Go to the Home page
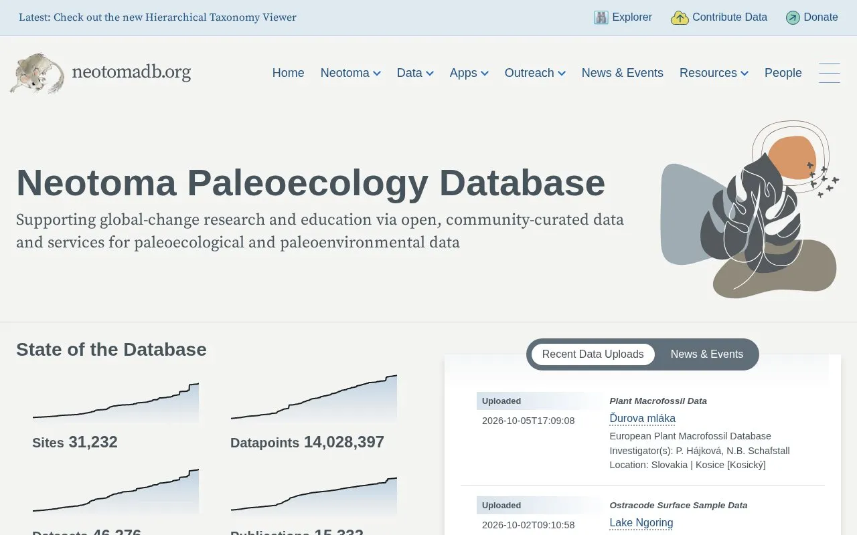Image resolution: width=857 pixels, height=535 pixels. click(x=288, y=73)
